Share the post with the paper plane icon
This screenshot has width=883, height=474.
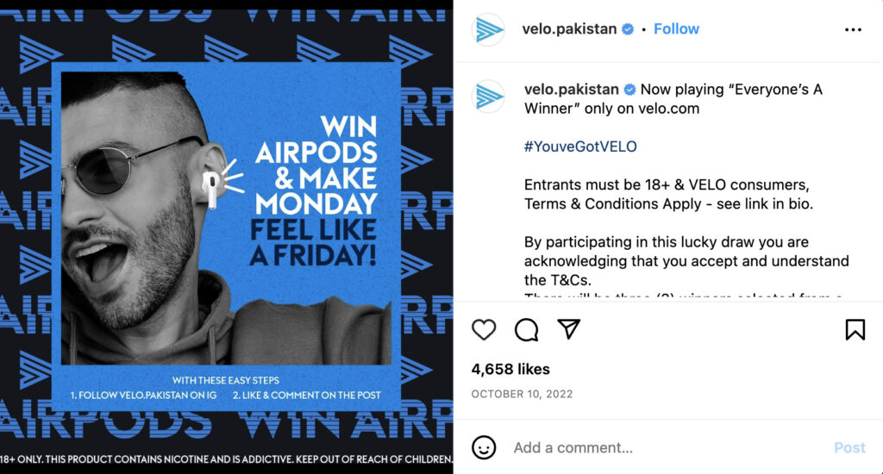pyautogui.click(x=568, y=329)
